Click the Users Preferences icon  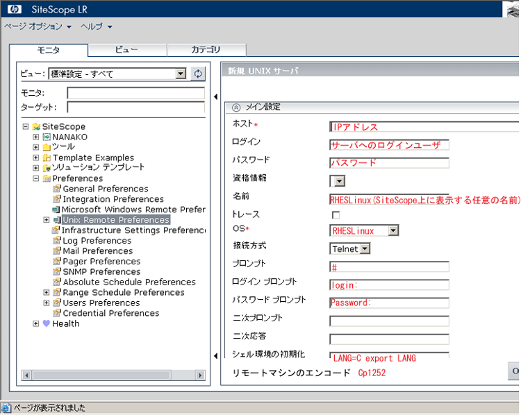(x=57, y=303)
